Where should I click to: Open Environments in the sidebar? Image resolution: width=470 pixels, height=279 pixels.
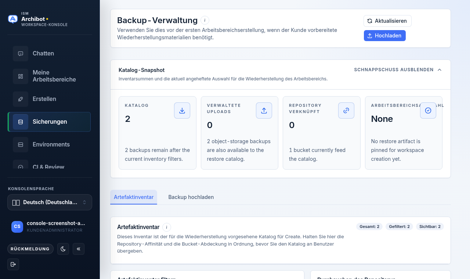pyautogui.click(x=49, y=145)
